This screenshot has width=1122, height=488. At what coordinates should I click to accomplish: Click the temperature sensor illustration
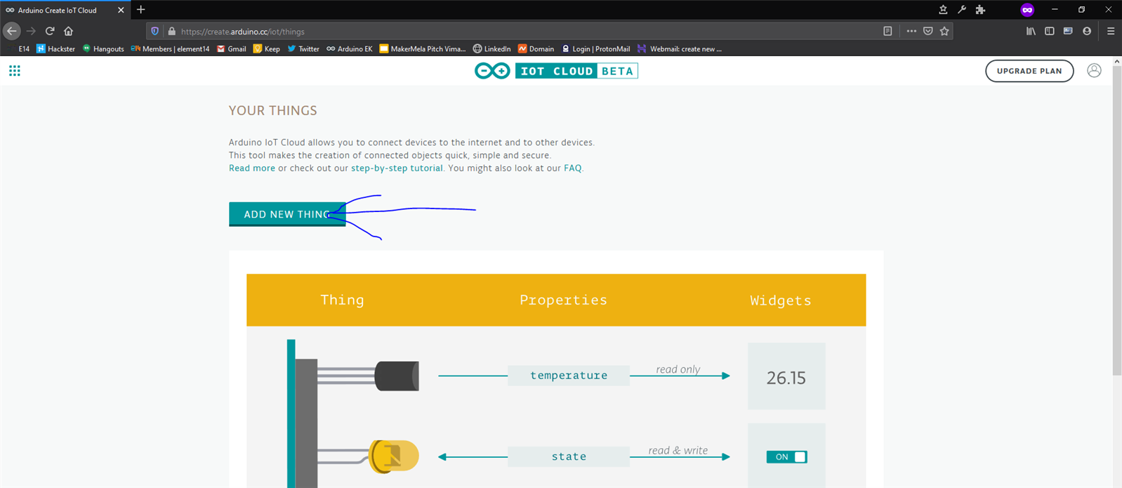396,376
